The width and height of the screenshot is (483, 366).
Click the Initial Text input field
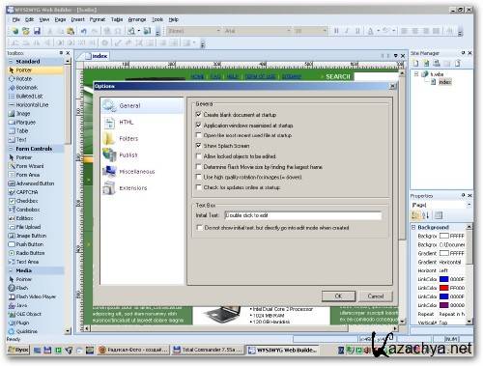[x=303, y=215]
